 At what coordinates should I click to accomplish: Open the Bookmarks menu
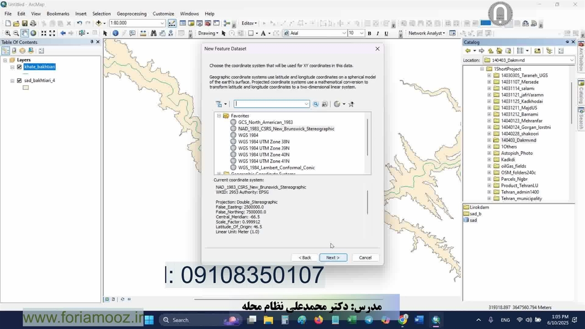coord(58,14)
